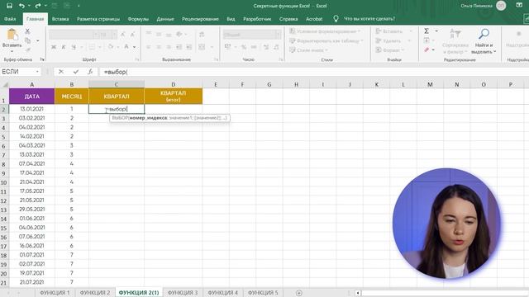The image size is (529, 297).
Task: Expand the Name Box dropdown showing ЕСЛИ
Action: 37,72
